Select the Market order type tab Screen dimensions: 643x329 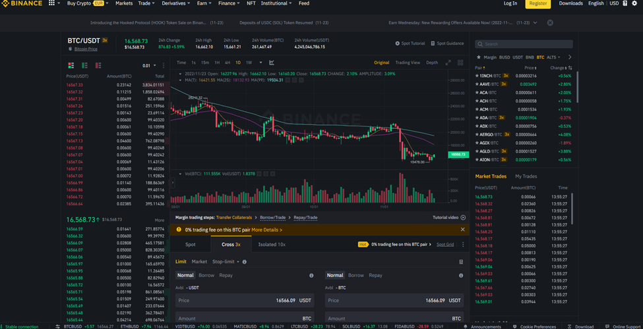[199, 262]
